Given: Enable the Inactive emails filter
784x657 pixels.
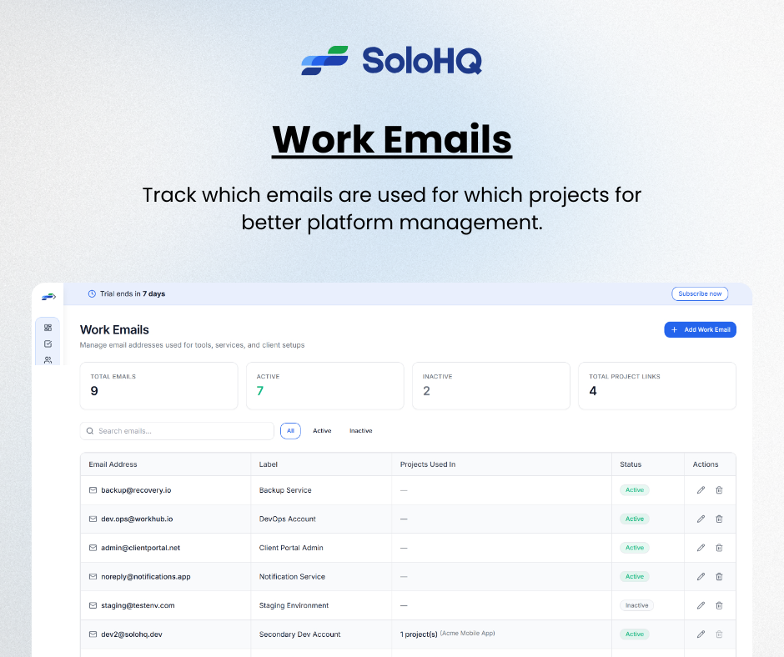Looking at the screenshot, I should tap(360, 430).
